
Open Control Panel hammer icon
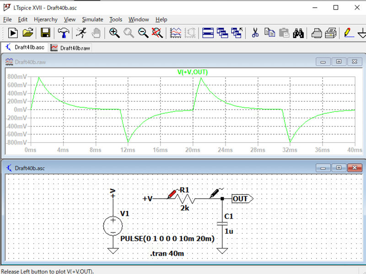[63, 33]
